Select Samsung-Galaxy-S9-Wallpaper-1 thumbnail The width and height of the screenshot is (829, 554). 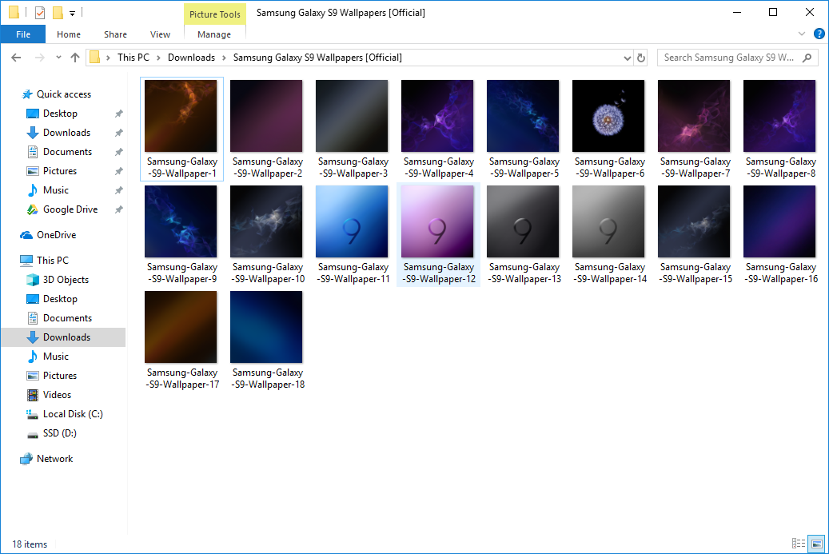[181, 116]
